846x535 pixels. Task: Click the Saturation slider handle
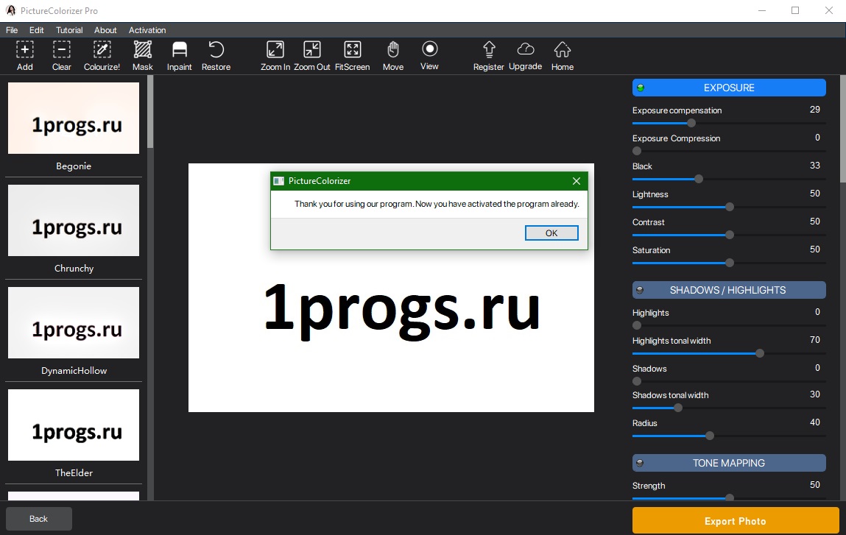point(730,263)
